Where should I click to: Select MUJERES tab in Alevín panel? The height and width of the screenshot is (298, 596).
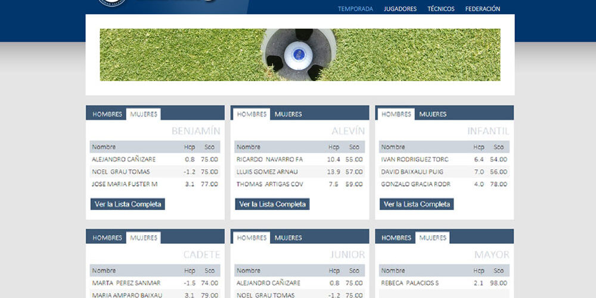(288, 114)
